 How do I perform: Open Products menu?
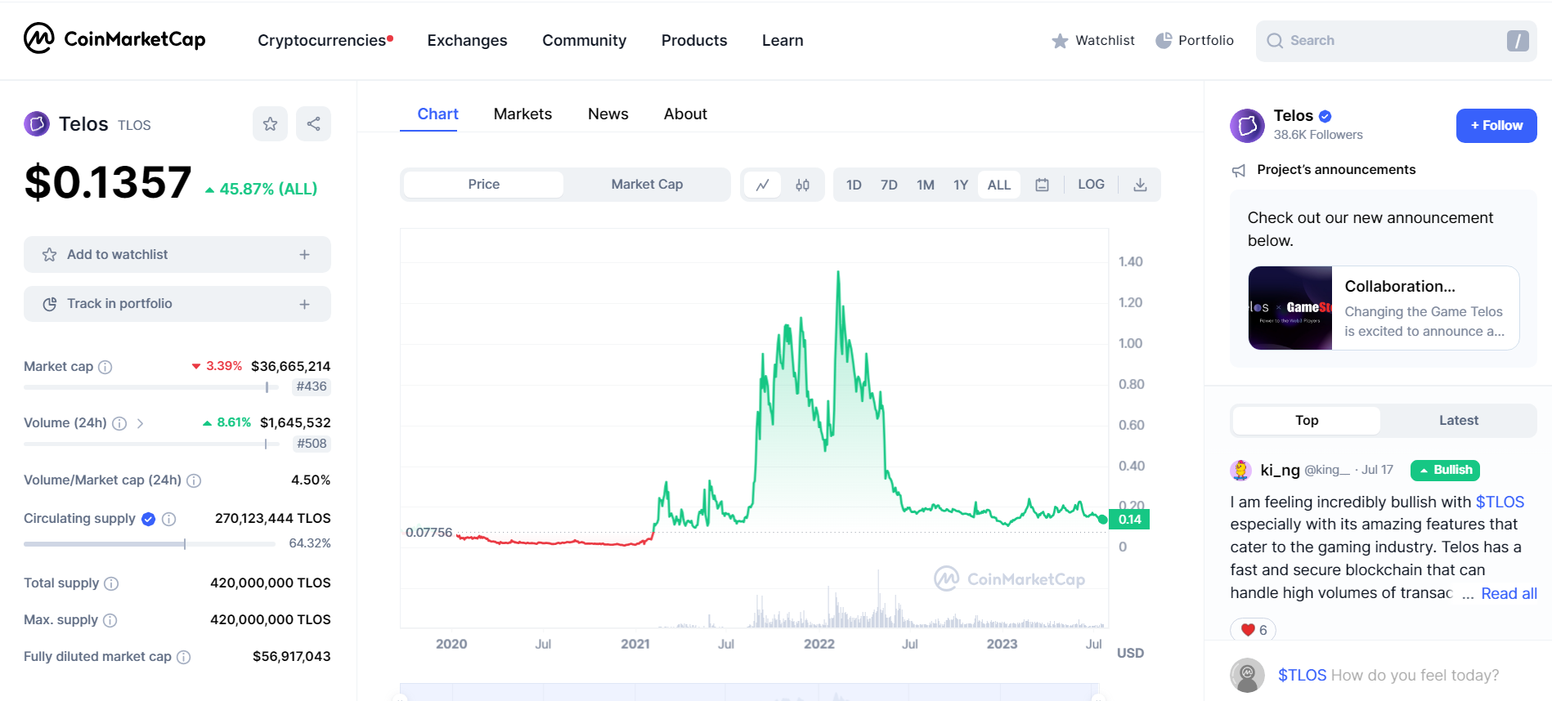click(694, 40)
